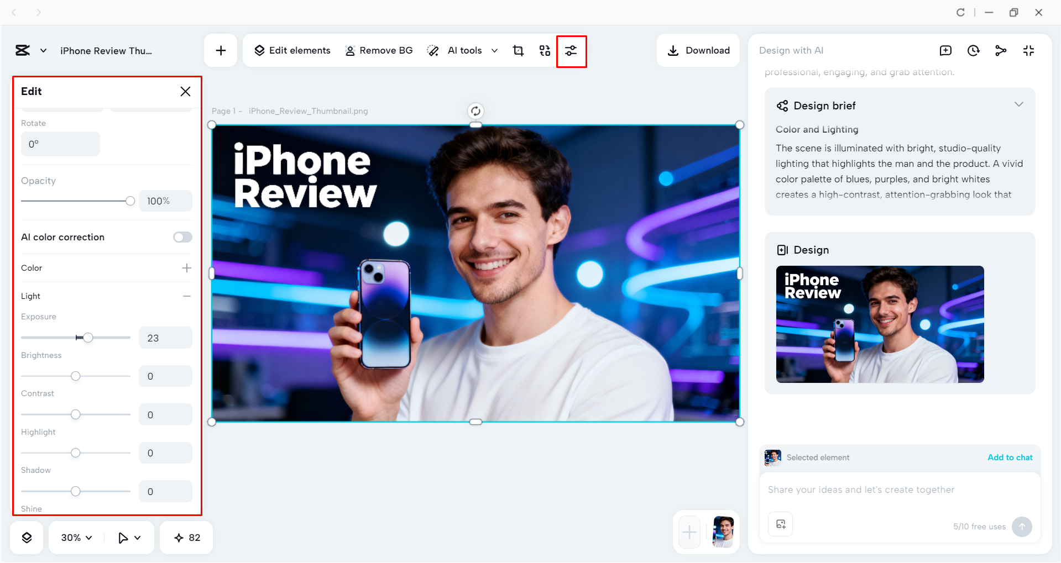Select the page 1 thumbnail
The width and height of the screenshot is (1061, 563).
723,532
